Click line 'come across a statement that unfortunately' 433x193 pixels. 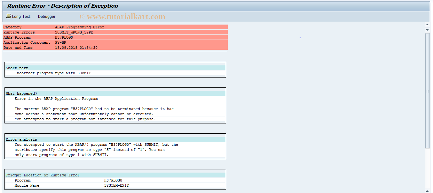click(x=84, y=114)
